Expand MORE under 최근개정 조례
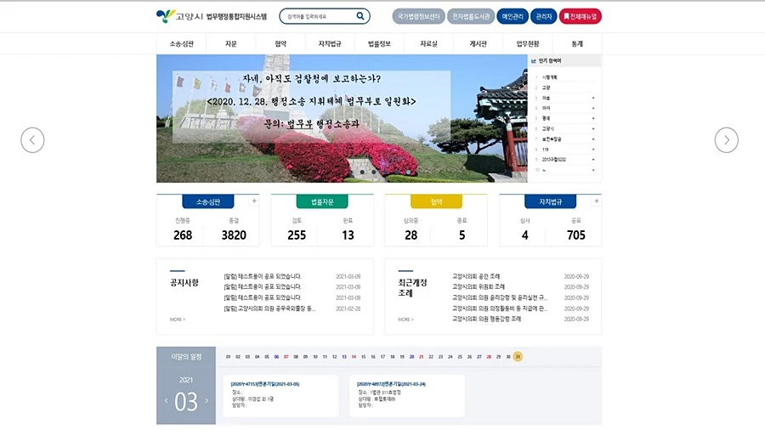Viewport: 765px width, 430px height. pyautogui.click(x=405, y=320)
